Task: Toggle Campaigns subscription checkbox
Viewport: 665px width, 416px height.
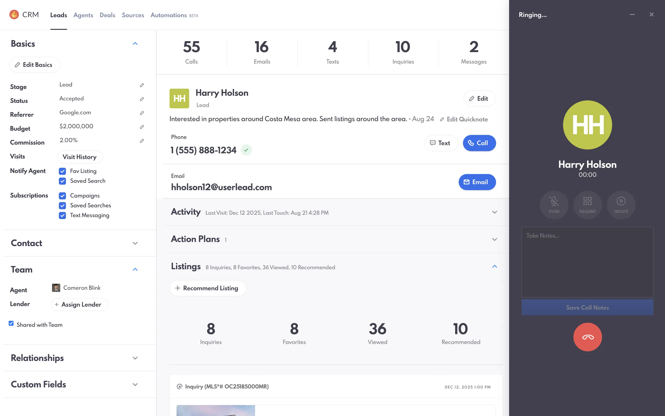Action: click(x=62, y=196)
